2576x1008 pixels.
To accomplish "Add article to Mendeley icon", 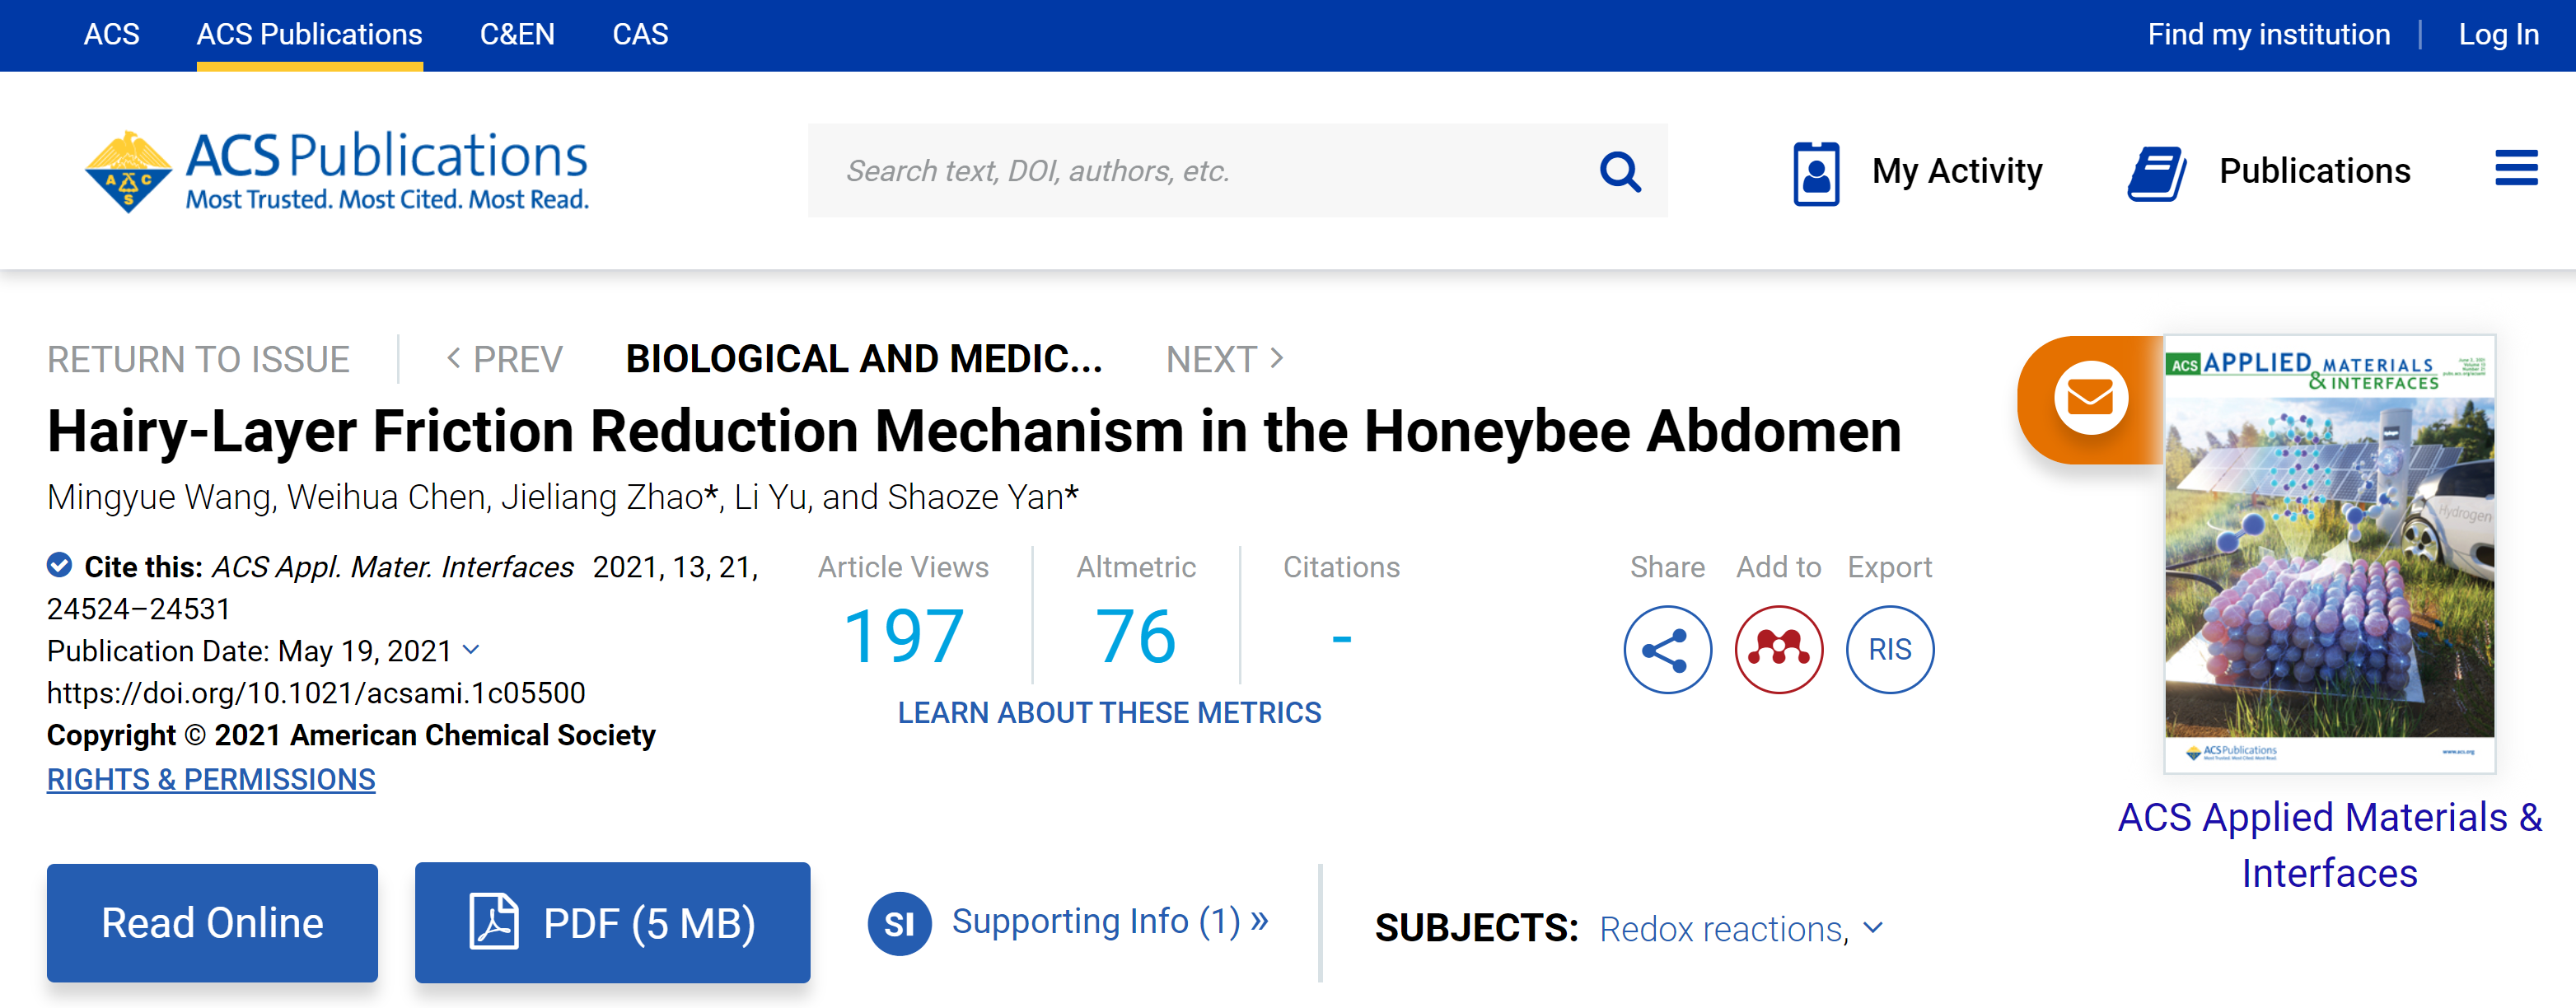I will tap(1778, 649).
